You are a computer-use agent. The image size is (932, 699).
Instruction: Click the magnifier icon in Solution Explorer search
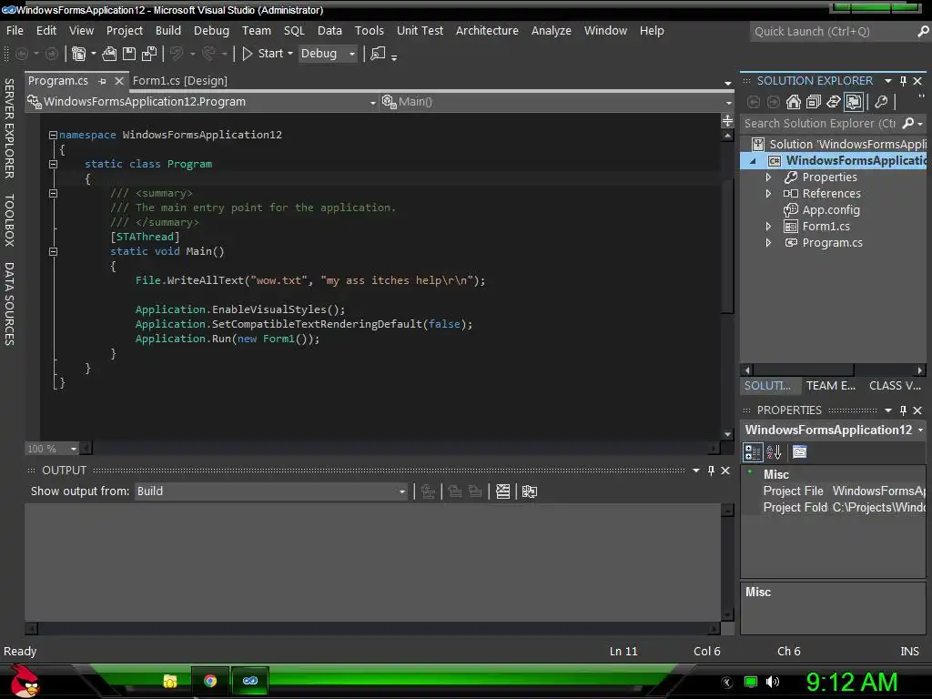907,123
